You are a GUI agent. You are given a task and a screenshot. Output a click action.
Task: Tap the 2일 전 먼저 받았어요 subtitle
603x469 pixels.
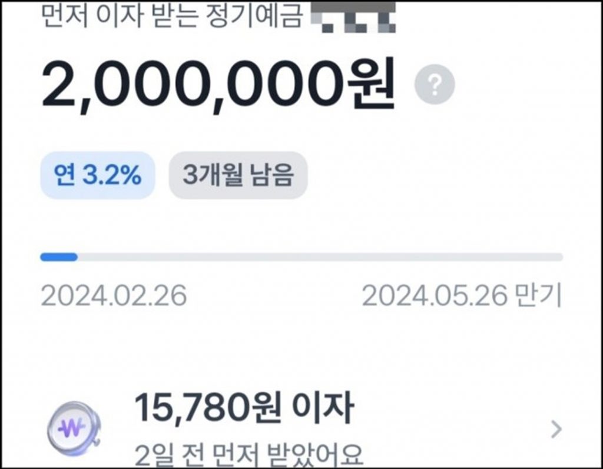point(249,455)
